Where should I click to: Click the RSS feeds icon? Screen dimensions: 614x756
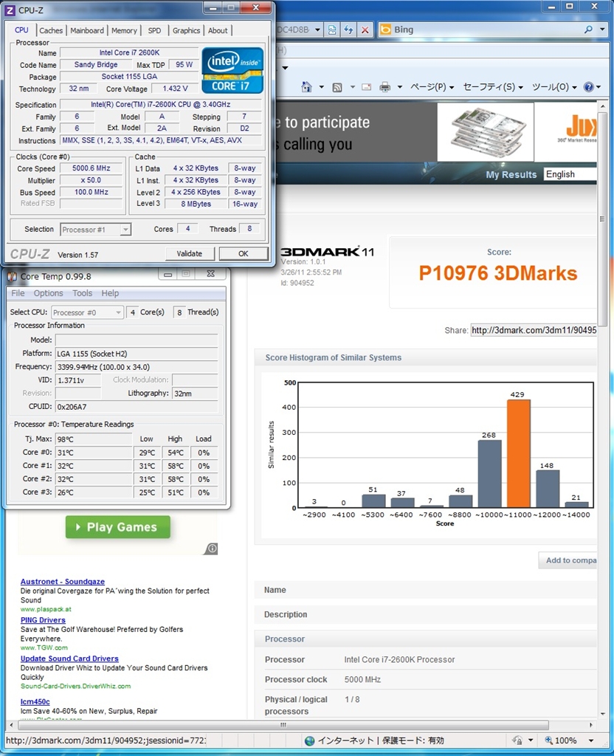(x=337, y=87)
